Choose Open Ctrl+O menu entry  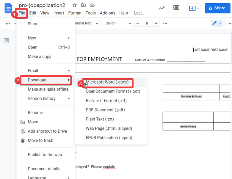(x=46, y=47)
